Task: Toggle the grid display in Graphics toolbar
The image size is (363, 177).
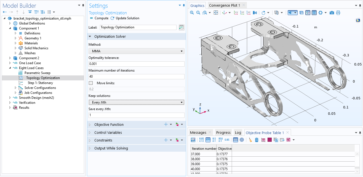Action: [314, 13]
